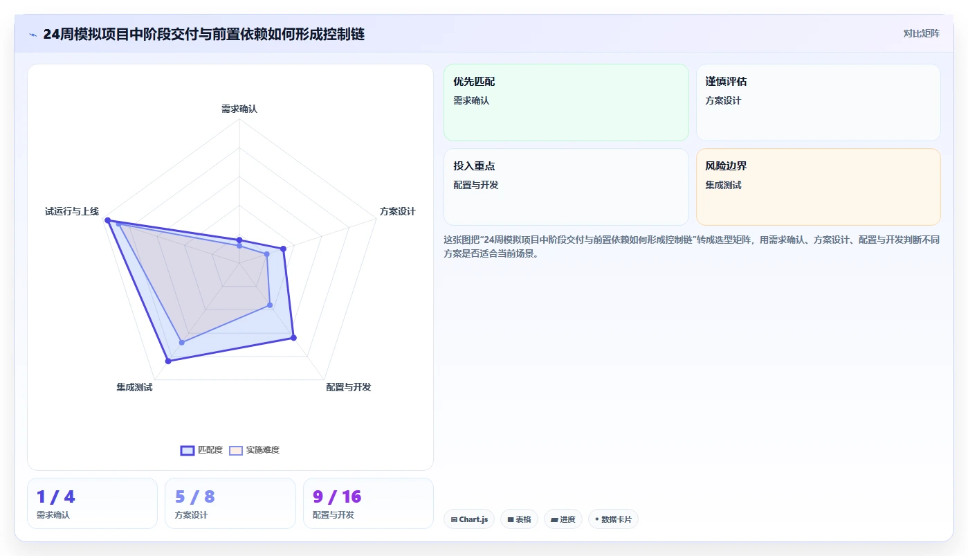Click the 方案设计 radar axis label
Viewport: 968px width, 556px height.
(x=398, y=211)
